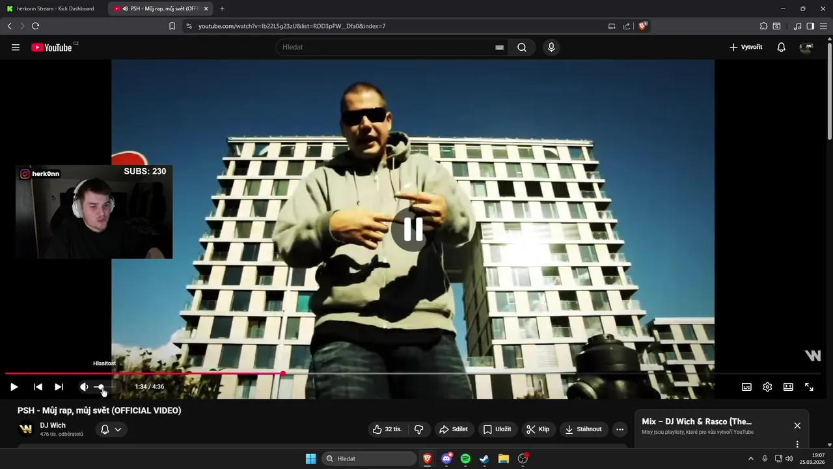
Task: Open Spotify from the taskbar
Action: (465, 459)
